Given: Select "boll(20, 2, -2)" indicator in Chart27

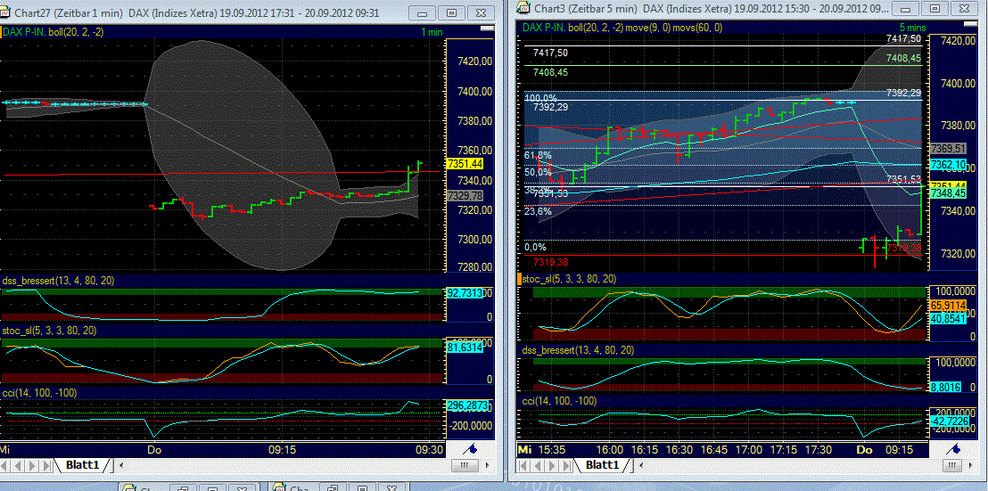Looking at the screenshot, I should [x=75, y=33].
